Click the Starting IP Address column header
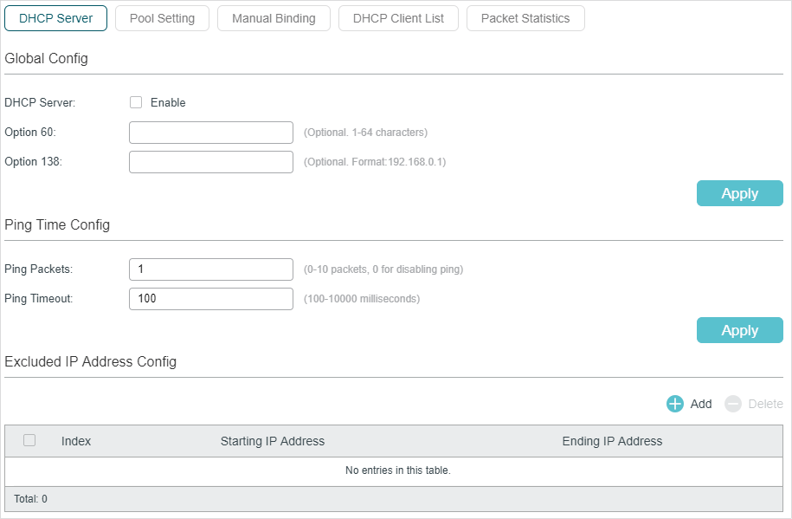Viewport: 792px width, 519px height. 273,441
